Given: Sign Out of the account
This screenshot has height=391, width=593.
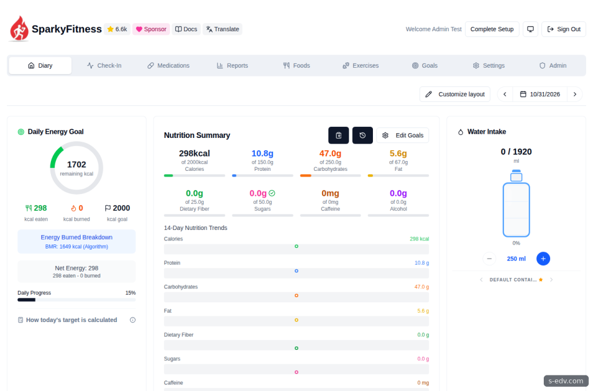Looking at the screenshot, I should (x=563, y=29).
